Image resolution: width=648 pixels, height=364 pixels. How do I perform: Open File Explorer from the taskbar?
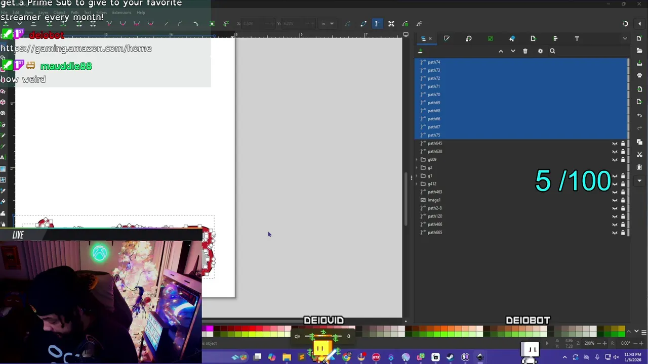pos(287,357)
